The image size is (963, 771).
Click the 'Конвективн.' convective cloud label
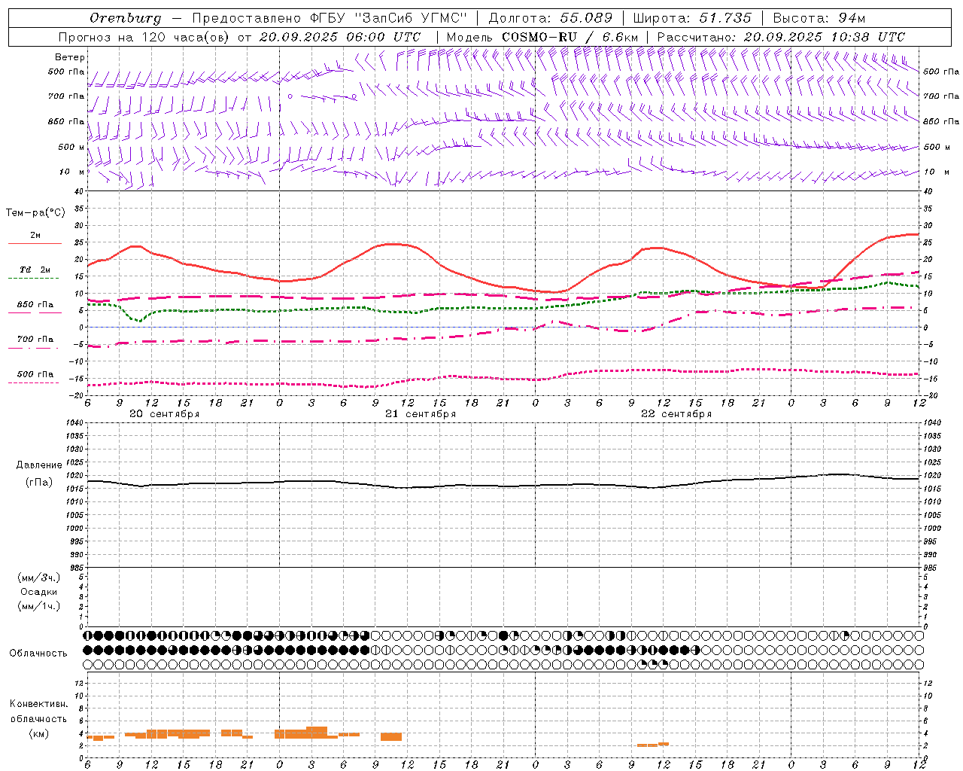(38, 704)
